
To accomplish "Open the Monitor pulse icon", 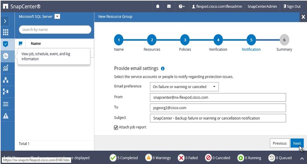I will [5, 56].
